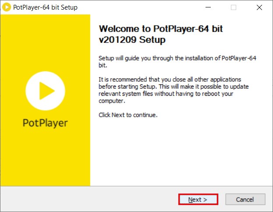273x212 pixels.
Task: Click the "Click Next to continue." text
Action: point(128,115)
